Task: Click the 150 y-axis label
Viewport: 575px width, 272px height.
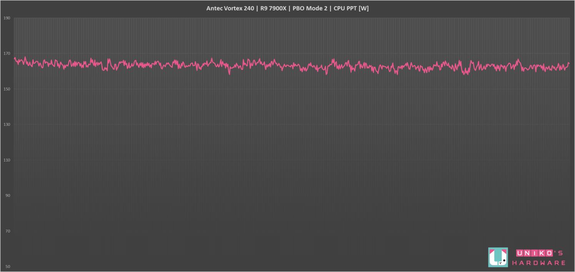Action: pyautogui.click(x=7, y=89)
